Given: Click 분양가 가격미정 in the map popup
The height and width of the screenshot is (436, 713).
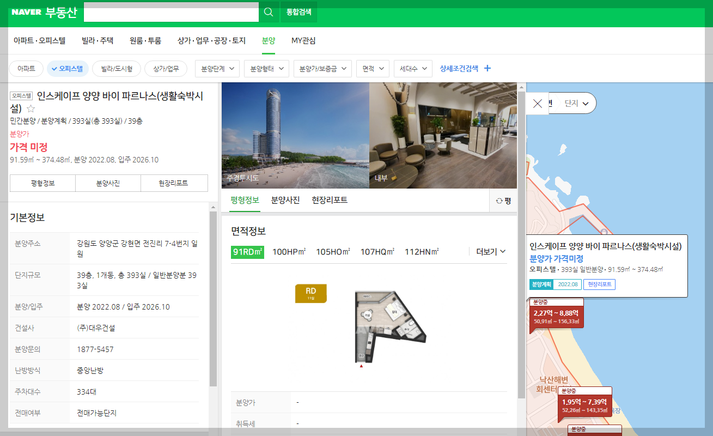Looking at the screenshot, I should 556,258.
